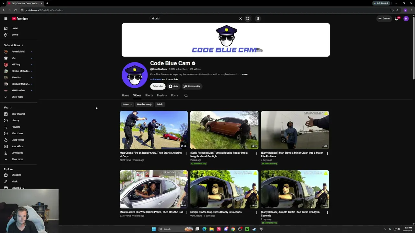The width and height of the screenshot is (415, 233).
Task: Filter videos by Public
Action: [x=160, y=105]
